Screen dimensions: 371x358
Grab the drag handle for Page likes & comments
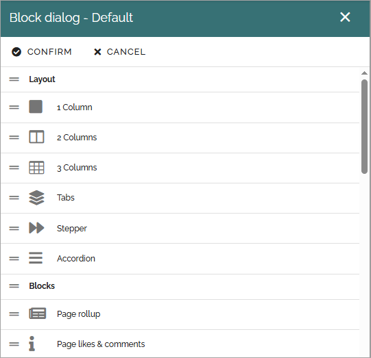click(14, 344)
